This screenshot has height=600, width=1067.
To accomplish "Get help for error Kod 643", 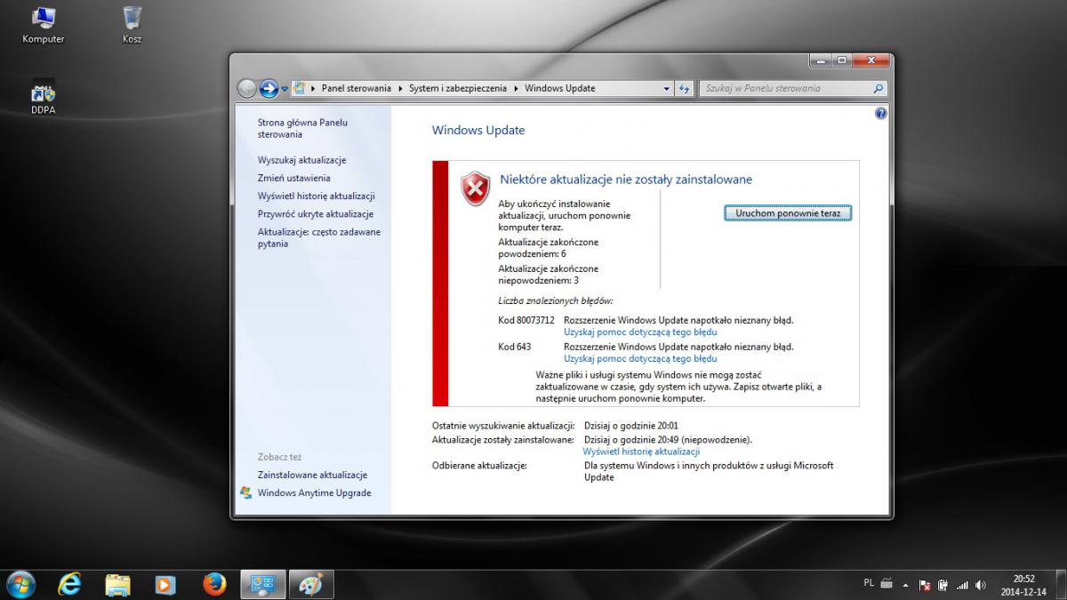I will 640,359.
